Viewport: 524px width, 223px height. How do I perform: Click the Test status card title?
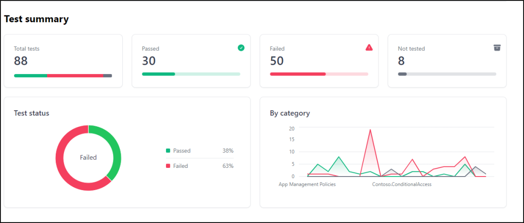coord(32,113)
